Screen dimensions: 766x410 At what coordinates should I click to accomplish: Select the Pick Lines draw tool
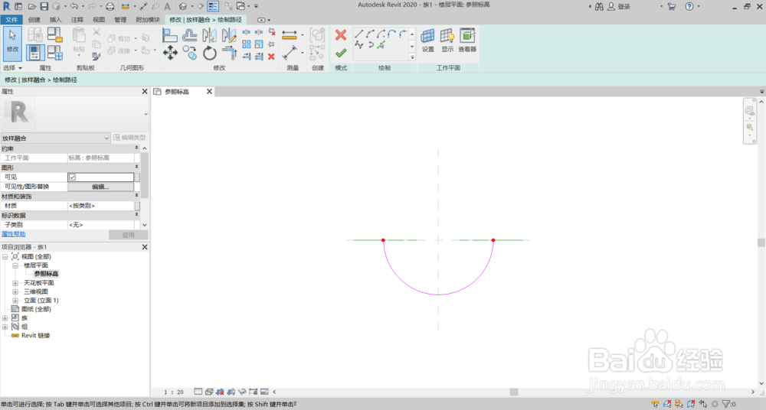click(x=381, y=45)
